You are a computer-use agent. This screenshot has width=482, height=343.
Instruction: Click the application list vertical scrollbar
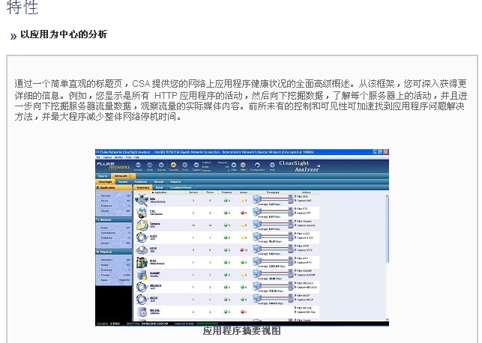point(387,255)
